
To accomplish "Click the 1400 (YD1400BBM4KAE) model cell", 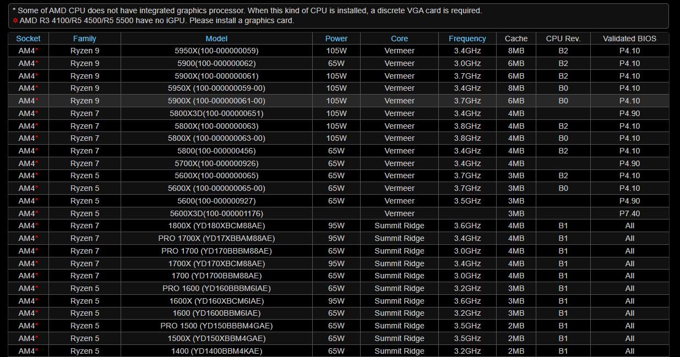I will tap(216, 351).
